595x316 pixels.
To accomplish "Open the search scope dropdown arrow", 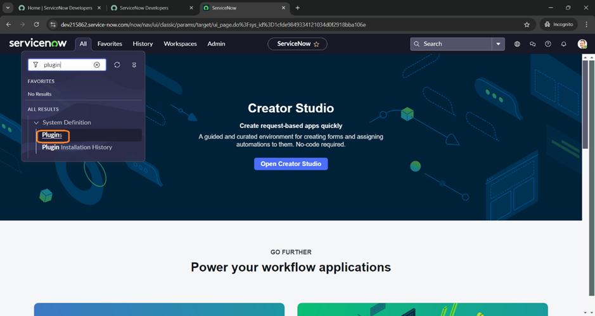I will (499, 44).
